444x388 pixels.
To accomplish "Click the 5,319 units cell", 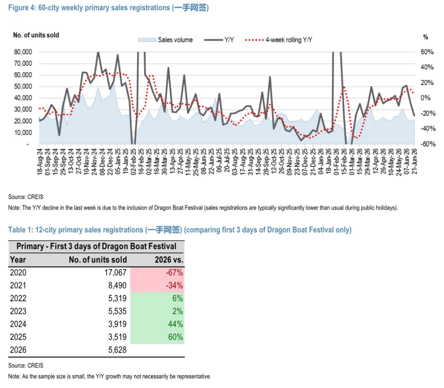I will [117, 298].
